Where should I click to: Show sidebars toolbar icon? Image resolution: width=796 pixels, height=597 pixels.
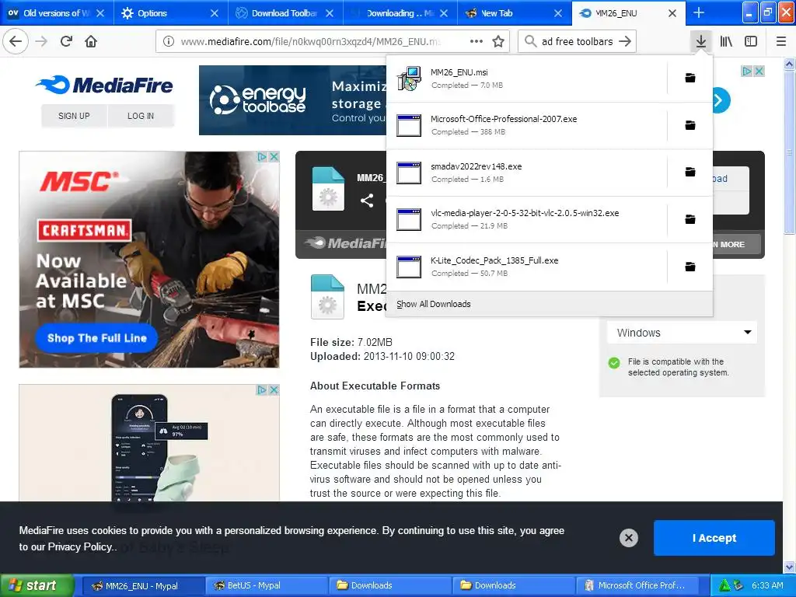click(x=751, y=42)
